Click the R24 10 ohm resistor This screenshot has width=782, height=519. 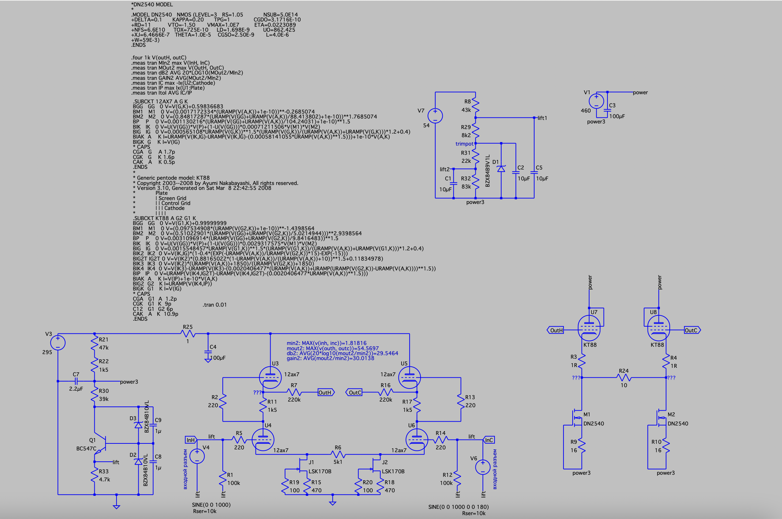pos(624,378)
